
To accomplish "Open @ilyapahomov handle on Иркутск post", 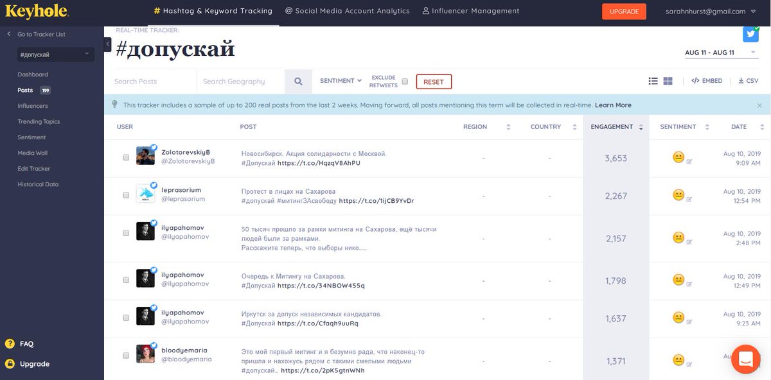I will [x=185, y=322].
